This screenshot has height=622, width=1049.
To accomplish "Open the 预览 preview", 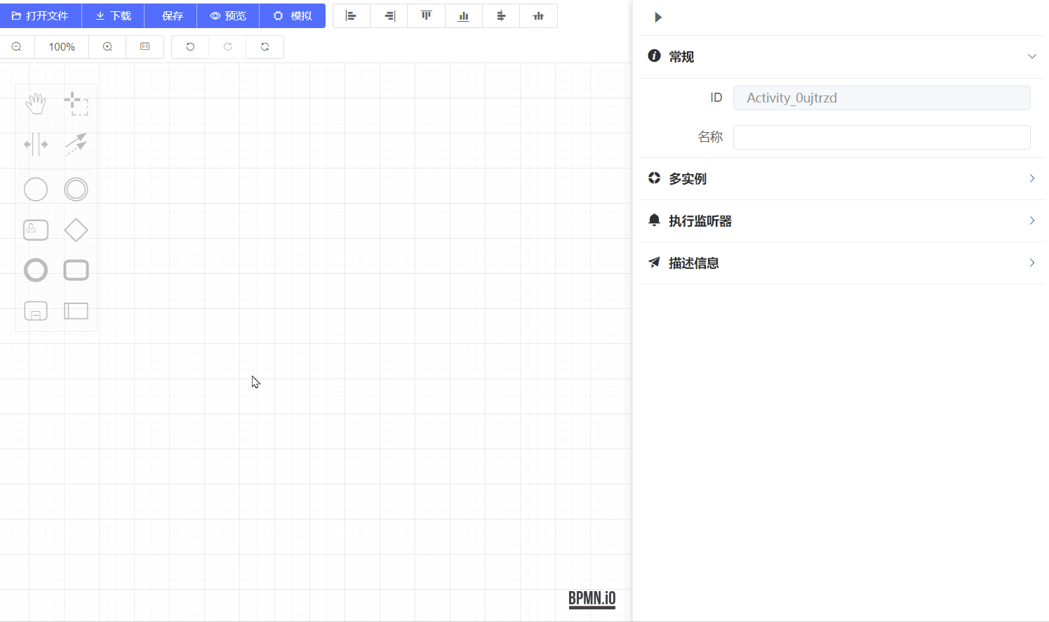I will point(228,15).
